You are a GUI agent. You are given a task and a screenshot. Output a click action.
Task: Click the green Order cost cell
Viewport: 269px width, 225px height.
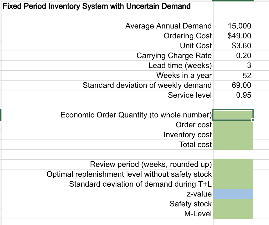(x=233, y=125)
